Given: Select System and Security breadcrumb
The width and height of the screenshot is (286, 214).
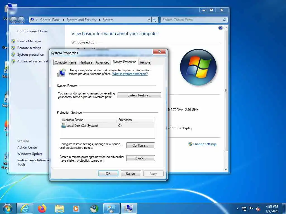Looking at the screenshot, I should click(x=81, y=20).
